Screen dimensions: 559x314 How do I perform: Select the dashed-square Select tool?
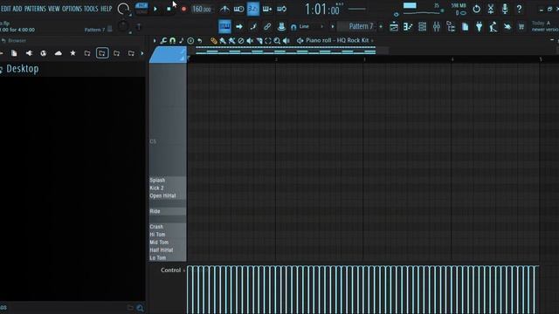pos(268,41)
